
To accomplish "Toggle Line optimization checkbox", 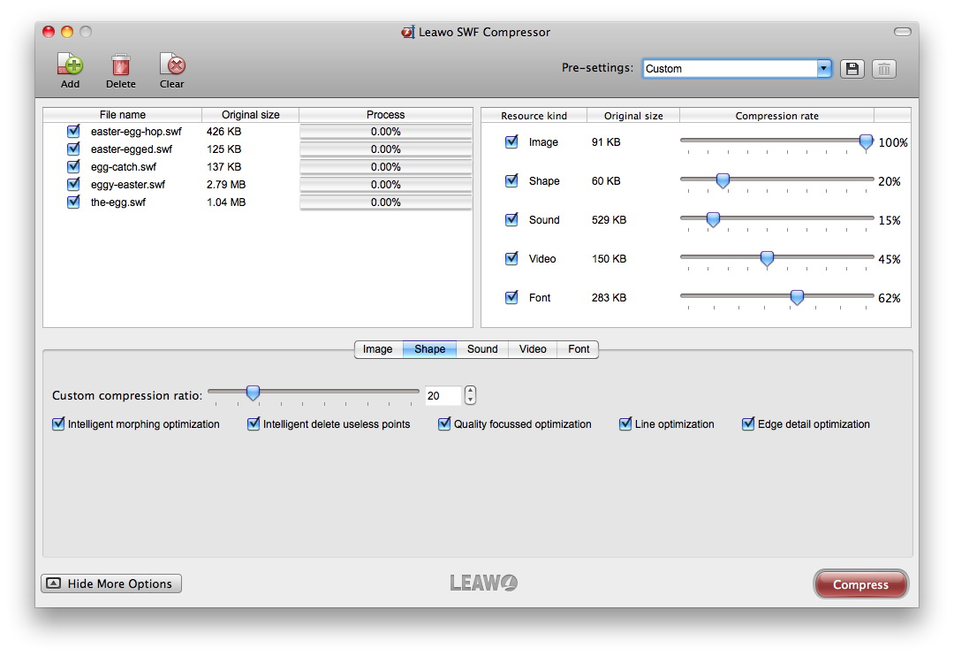I will pyautogui.click(x=625, y=424).
